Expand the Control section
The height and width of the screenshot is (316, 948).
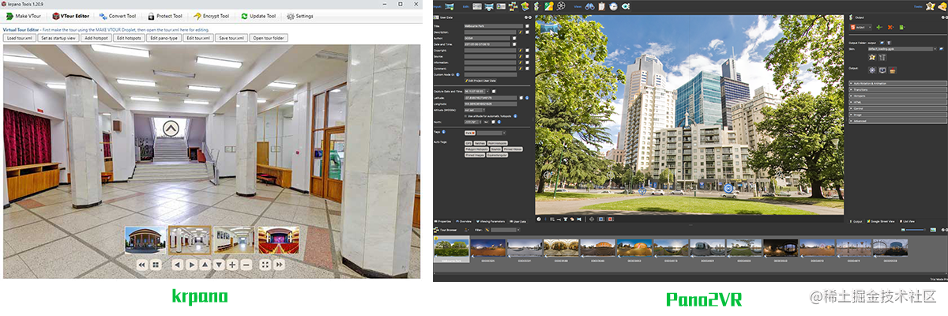tap(897, 108)
